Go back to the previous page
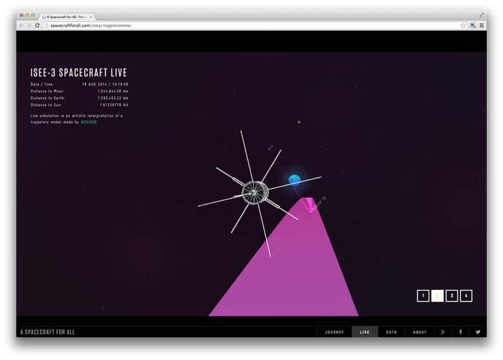Viewport: 503px width, 360px height. click(21, 26)
